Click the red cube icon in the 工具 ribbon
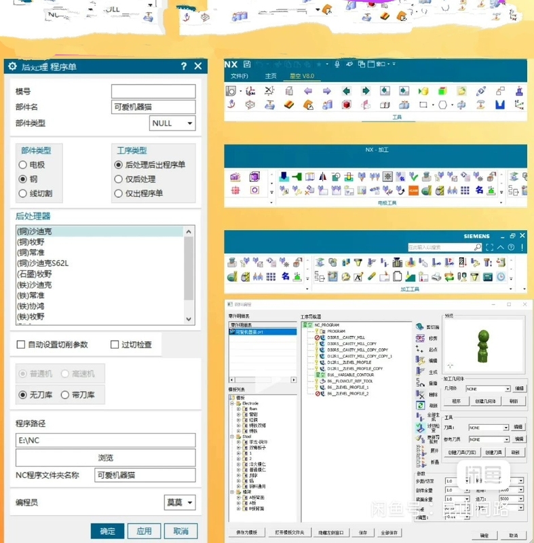 pyautogui.click(x=347, y=105)
